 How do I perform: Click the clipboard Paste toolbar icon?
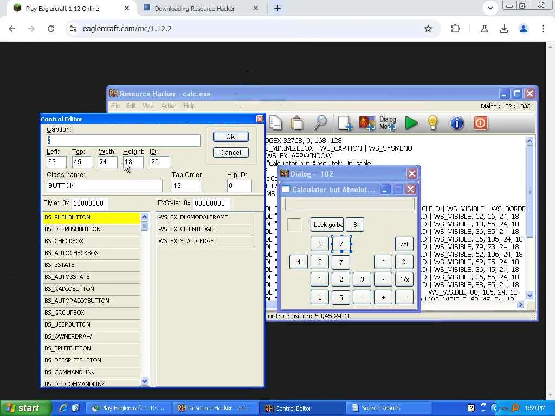click(x=297, y=123)
